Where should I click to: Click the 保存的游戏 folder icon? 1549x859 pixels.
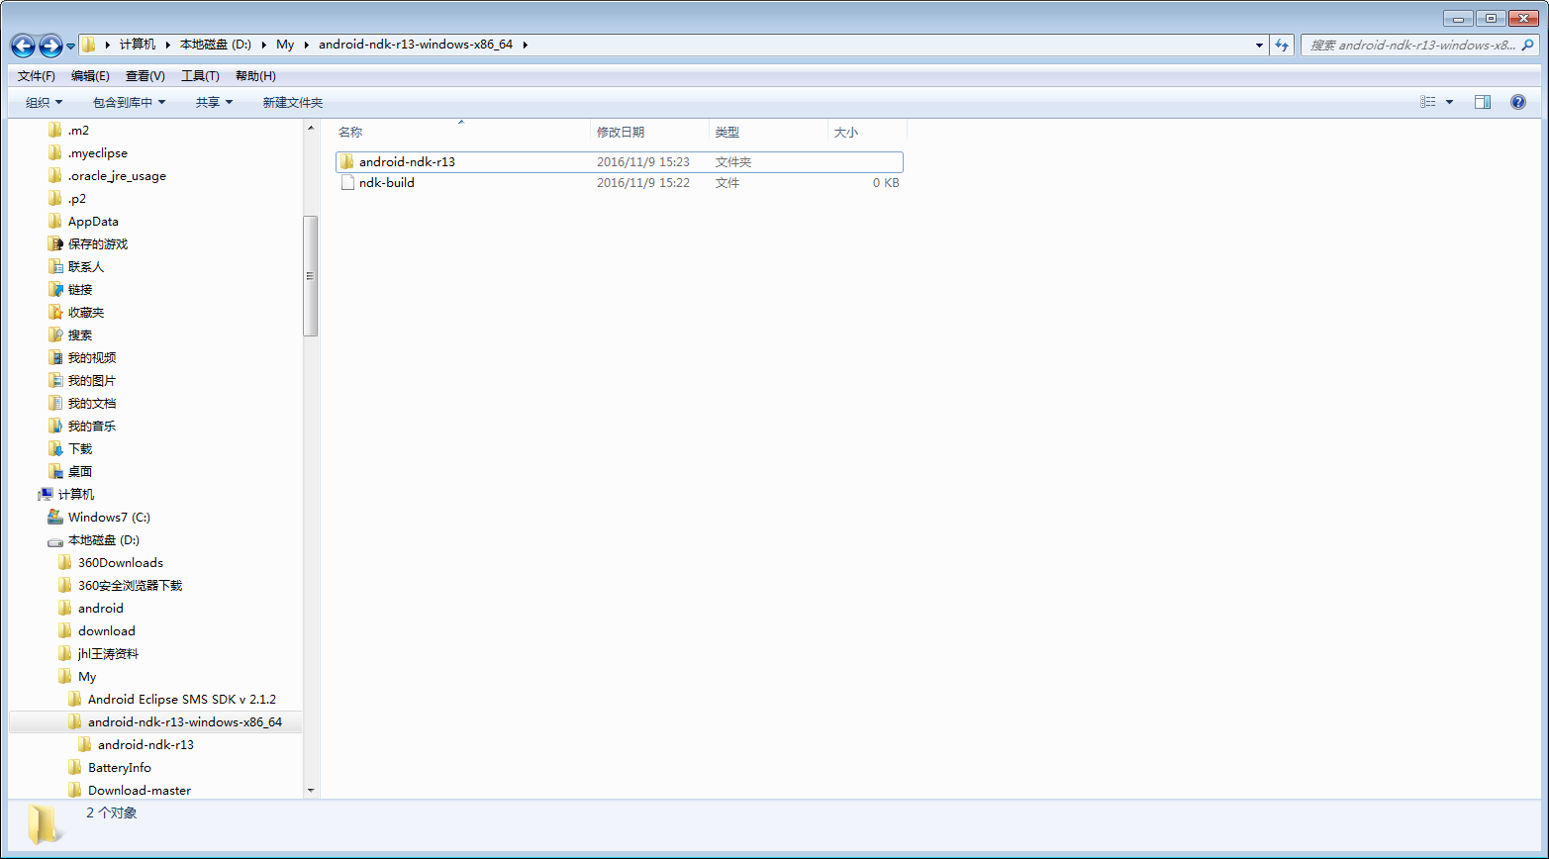click(55, 243)
